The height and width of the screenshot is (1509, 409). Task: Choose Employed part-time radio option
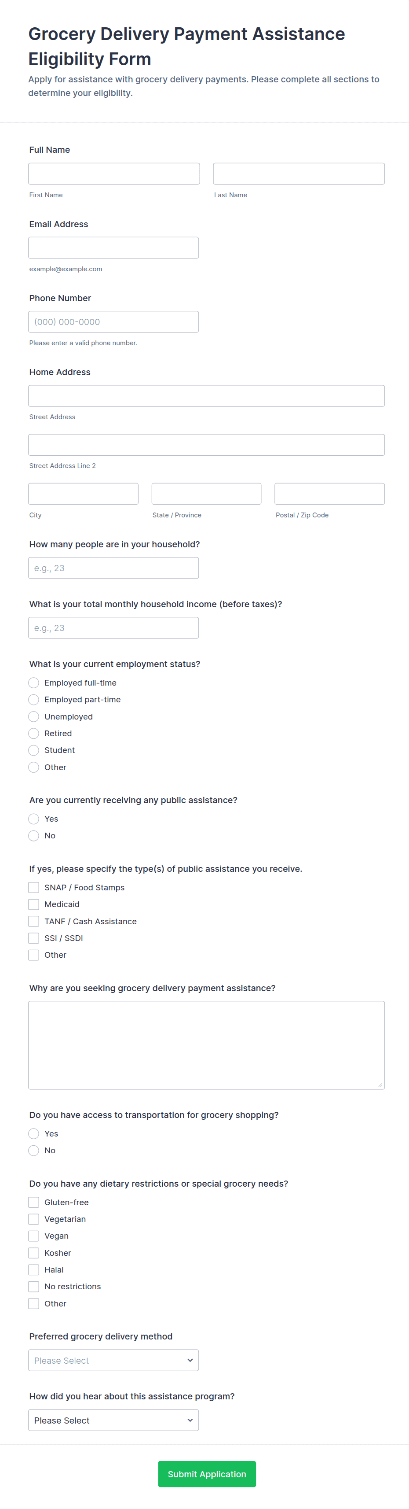pyautogui.click(x=34, y=699)
